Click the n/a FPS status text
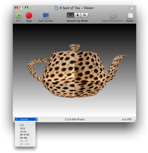 pos(127,119)
